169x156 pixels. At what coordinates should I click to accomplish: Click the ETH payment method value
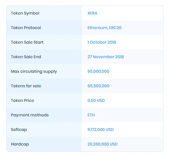[91, 115]
